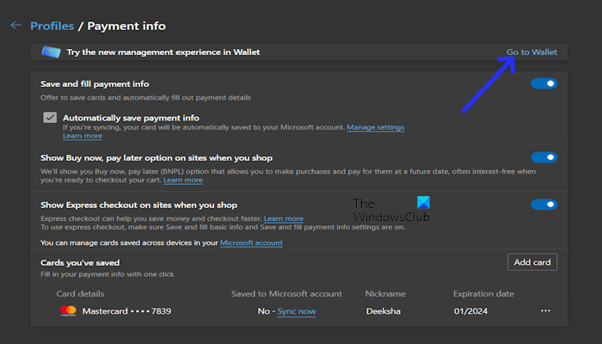Click the back arrow icon
Viewport: 602px width, 344px height.
click(x=15, y=26)
